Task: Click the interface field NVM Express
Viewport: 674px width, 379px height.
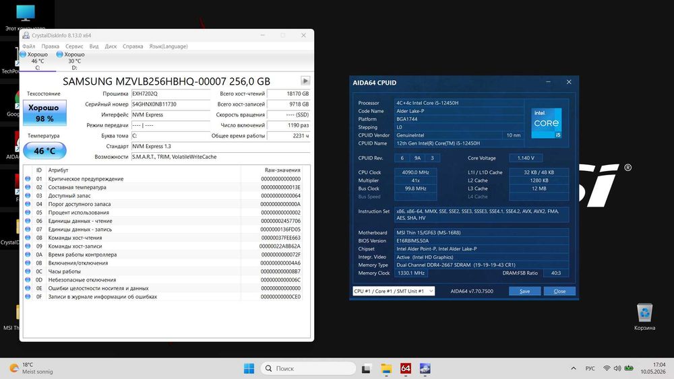Action: [171, 114]
